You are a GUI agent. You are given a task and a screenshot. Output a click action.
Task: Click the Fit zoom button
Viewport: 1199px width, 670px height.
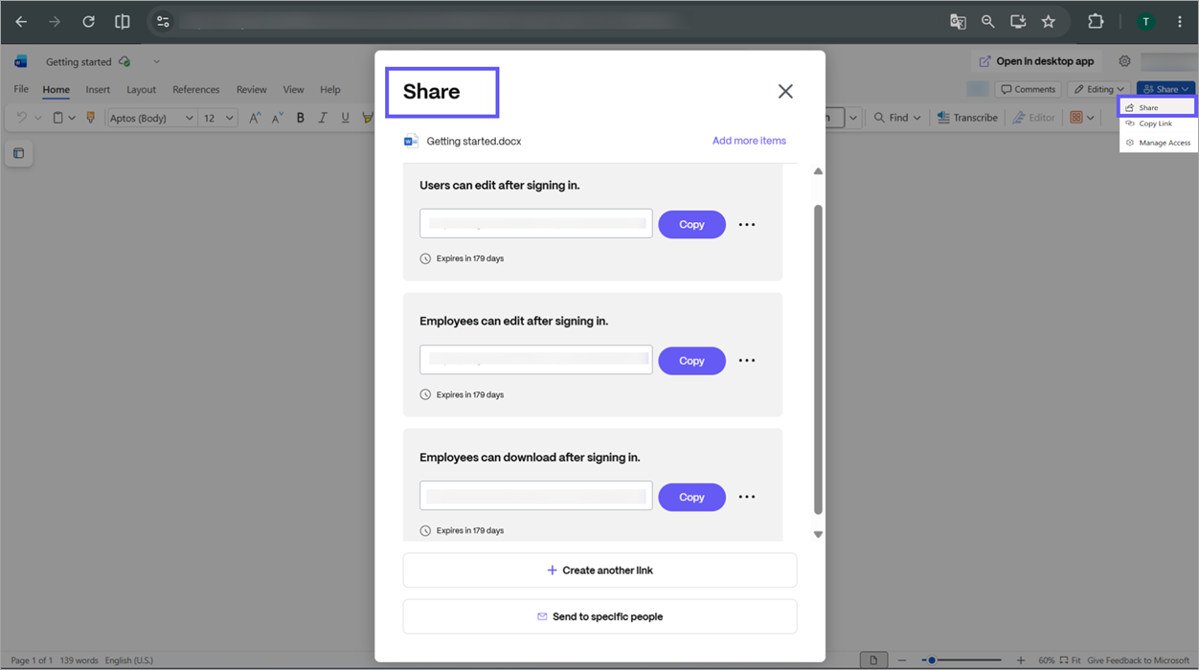pyautogui.click(x=1071, y=660)
